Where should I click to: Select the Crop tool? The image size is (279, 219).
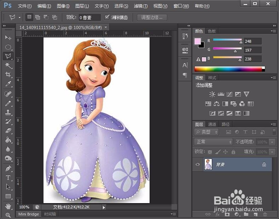[8, 74]
